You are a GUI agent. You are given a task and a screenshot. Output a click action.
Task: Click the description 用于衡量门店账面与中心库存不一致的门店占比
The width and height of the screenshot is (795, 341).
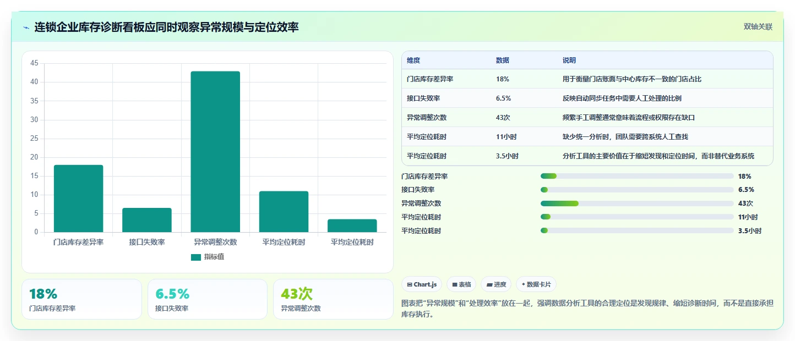[632, 79]
